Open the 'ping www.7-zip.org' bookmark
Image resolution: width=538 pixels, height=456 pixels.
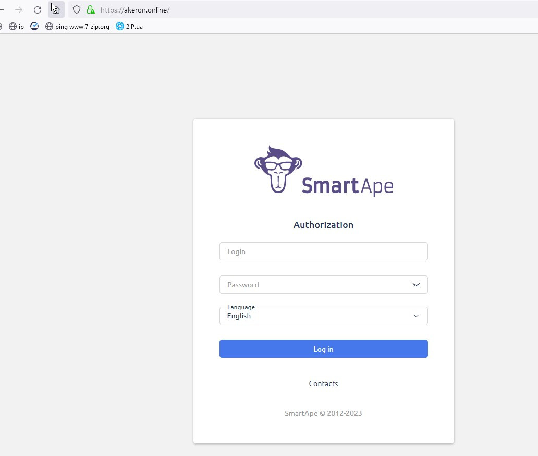[x=78, y=27]
